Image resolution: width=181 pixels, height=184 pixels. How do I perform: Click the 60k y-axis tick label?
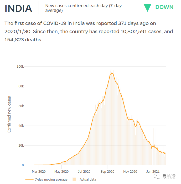tap(21, 106)
